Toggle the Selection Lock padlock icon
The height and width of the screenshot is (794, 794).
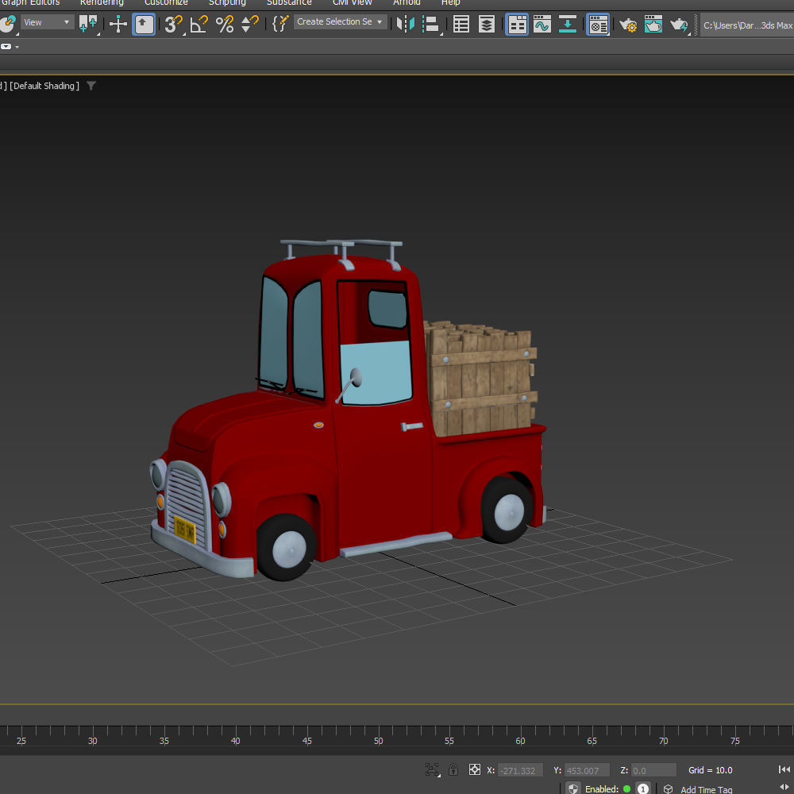point(453,769)
